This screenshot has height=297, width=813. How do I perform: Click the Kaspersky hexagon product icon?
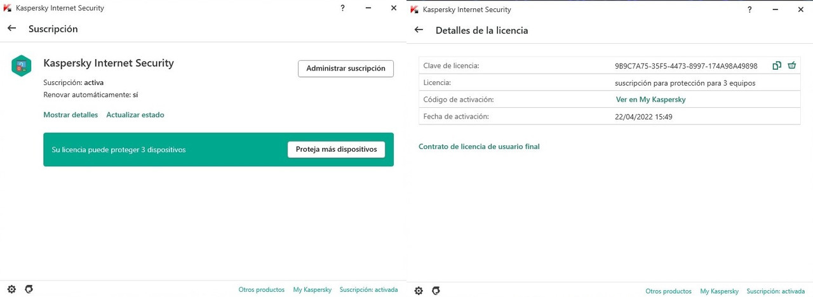21,66
